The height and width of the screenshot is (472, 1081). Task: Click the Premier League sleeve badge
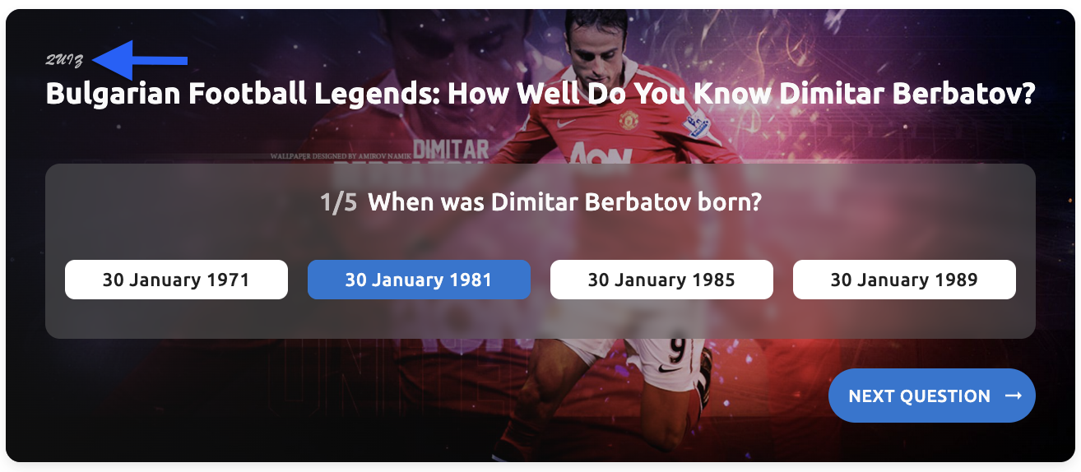pos(698,125)
